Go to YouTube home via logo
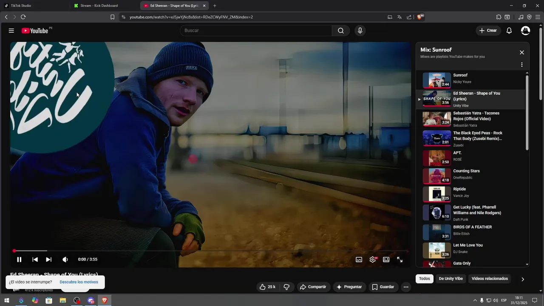The image size is (544, 306). click(35, 31)
